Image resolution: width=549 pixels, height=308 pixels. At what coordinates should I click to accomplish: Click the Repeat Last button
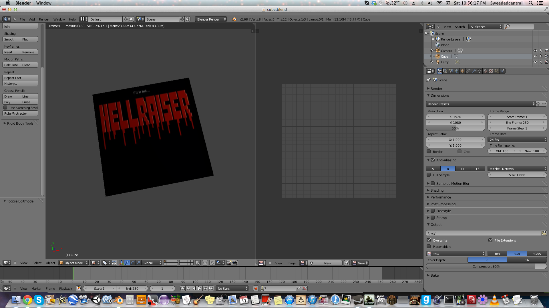pyautogui.click(x=20, y=78)
